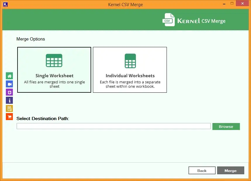Click the blue video camera sidebar icon
Viewport: 251px width, 181px height.
[9, 84]
